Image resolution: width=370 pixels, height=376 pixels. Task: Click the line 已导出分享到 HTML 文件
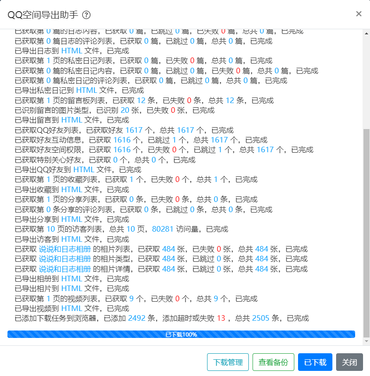(x=72, y=220)
